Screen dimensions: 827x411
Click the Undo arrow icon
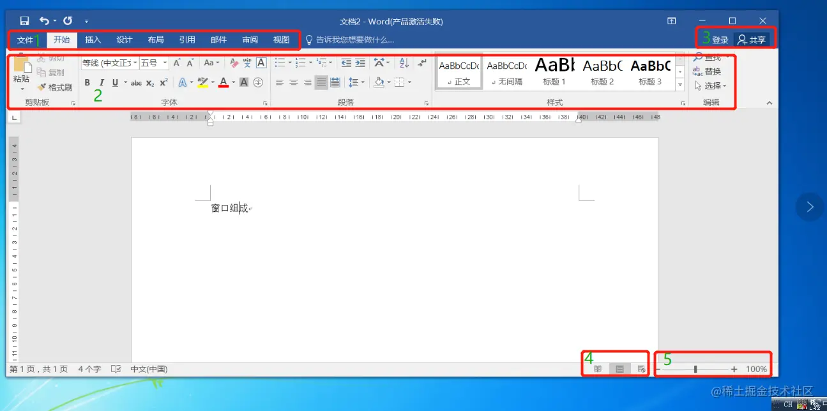(44, 21)
